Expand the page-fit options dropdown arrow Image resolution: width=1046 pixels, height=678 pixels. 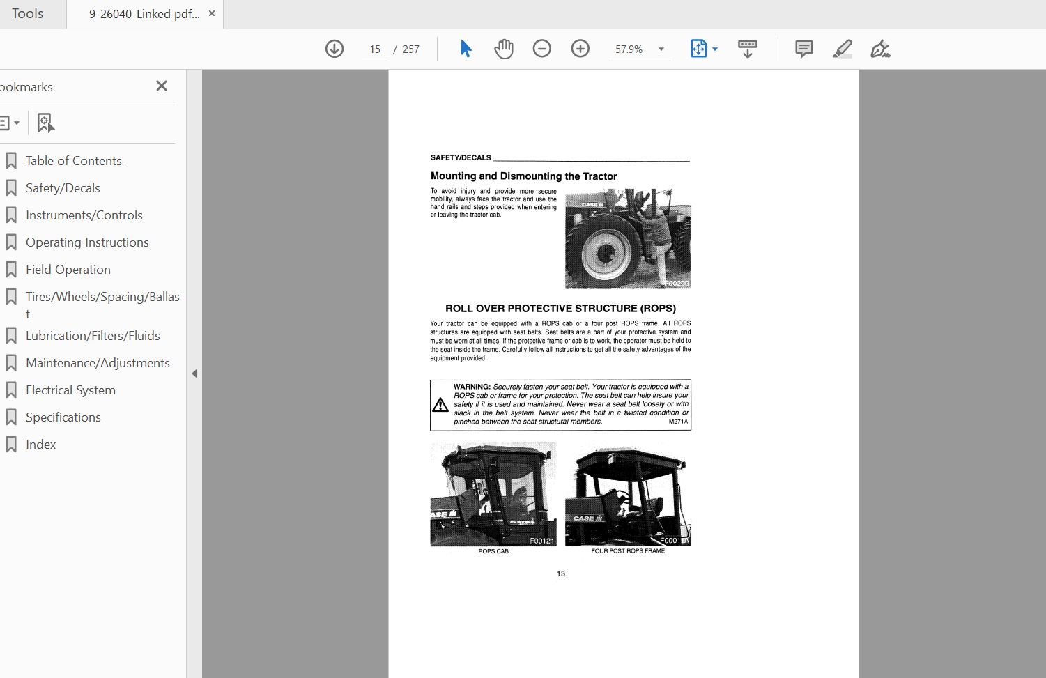[x=714, y=49]
